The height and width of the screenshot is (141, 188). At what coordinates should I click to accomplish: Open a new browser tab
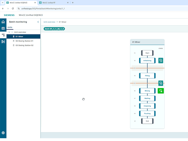click(73, 3)
